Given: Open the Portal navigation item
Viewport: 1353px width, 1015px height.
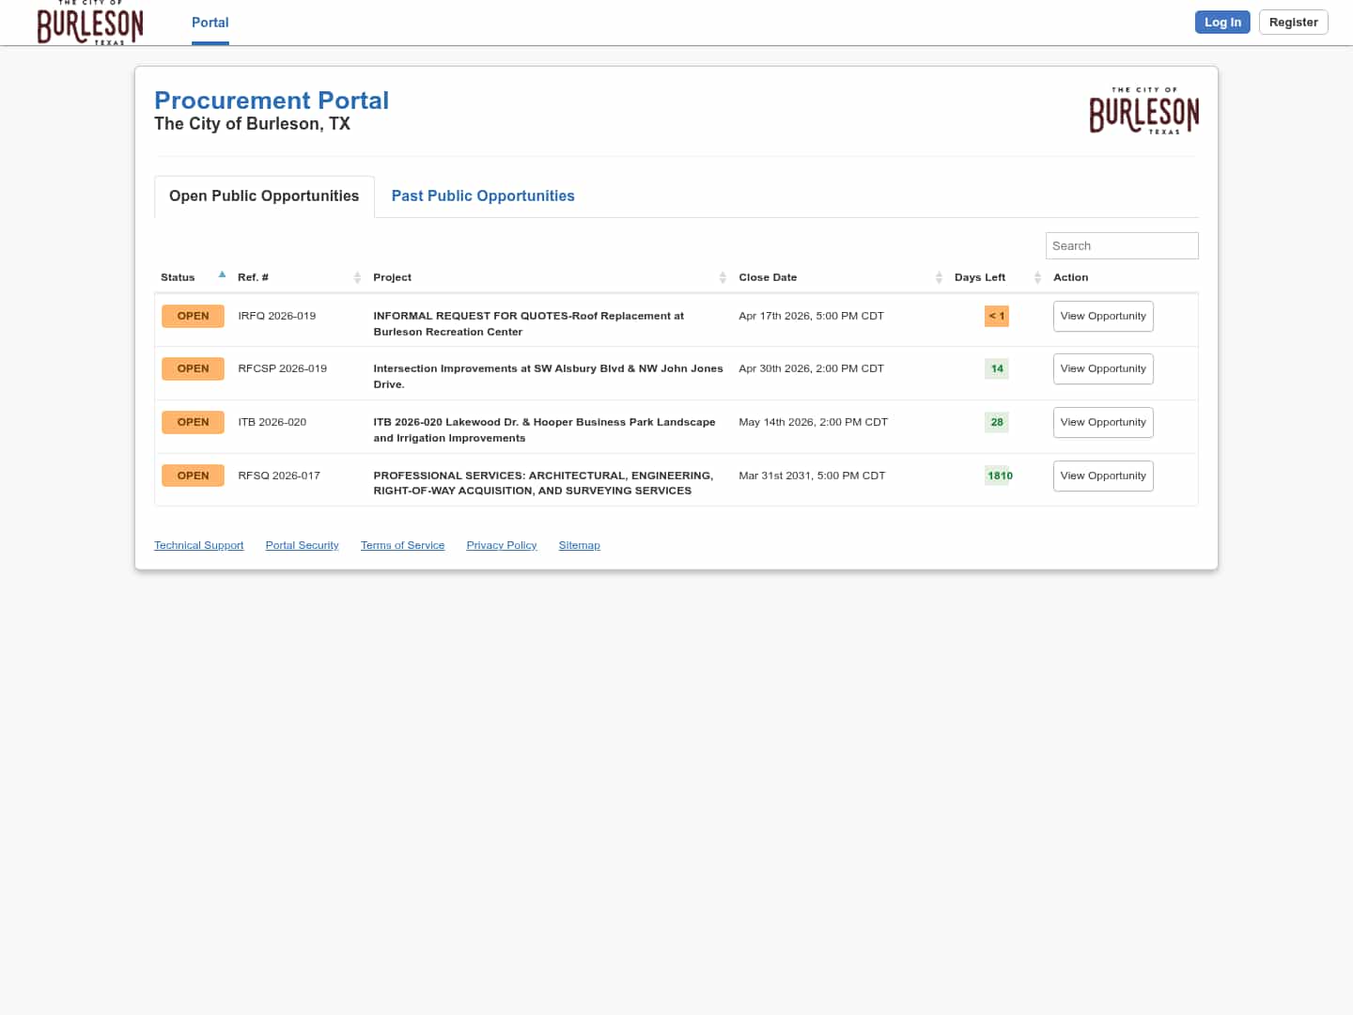Looking at the screenshot, I should pyautogui.click(x=210, y=23).
